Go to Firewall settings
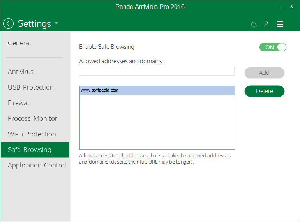The image size is (300, 222). coord(19,103)
